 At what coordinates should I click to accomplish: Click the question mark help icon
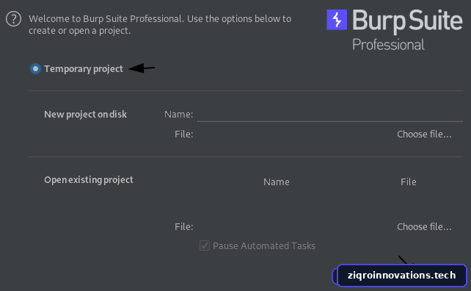point(13,19)
